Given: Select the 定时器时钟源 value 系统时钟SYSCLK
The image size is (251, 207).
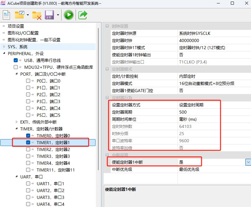Looking at the screenshot, I should [x=214, y=33].
